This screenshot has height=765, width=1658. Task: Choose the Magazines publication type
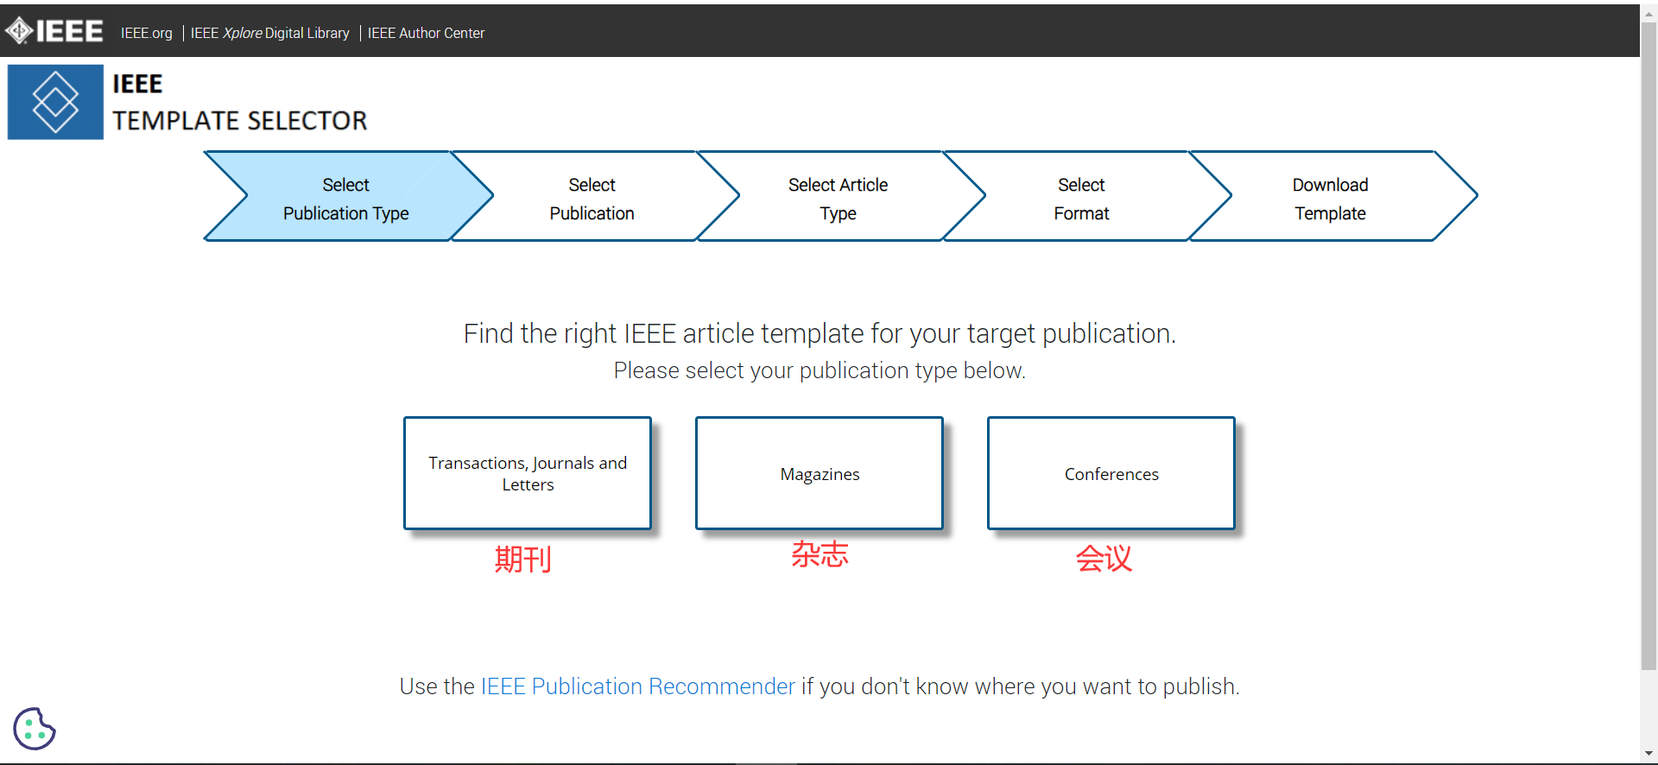click(x=820, y=473)
